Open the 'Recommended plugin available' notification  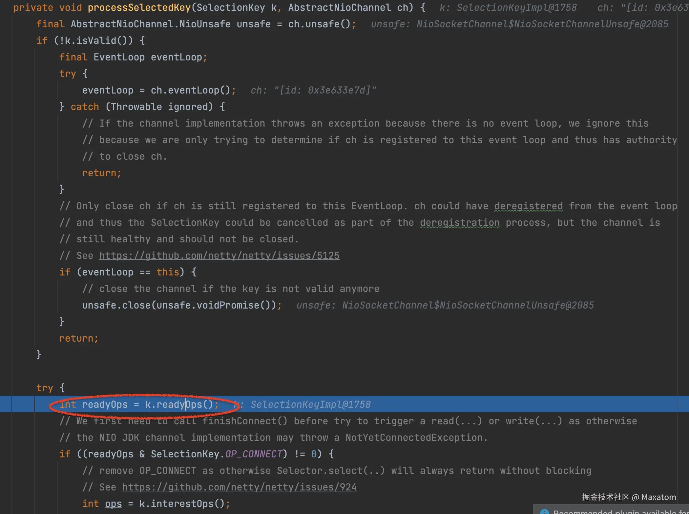tap(620, 511)
